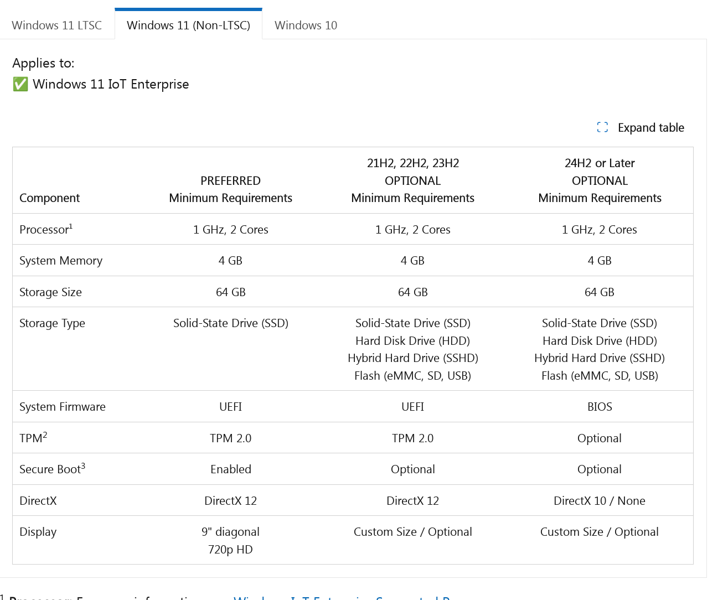This screenshot has height=600, width=728.
Task: Switch to the Windows 11 LTSC tab
Action: (57, 25)
